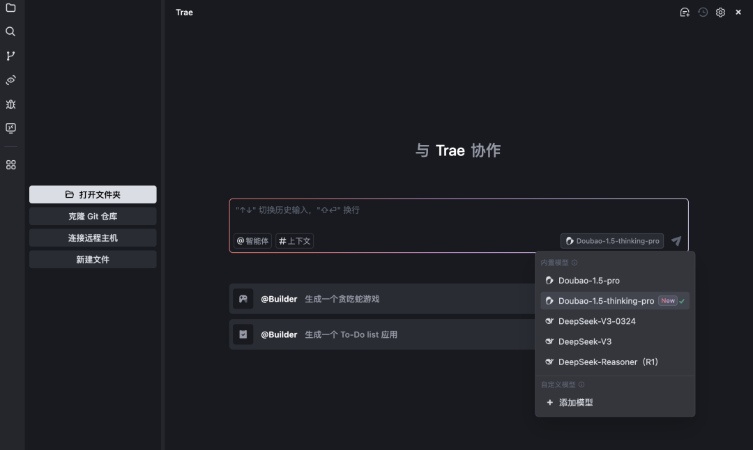This screenshot has height=450, width=753.
Task: Choose DeepSeek-V3 from model list
Action: [584, 341]
